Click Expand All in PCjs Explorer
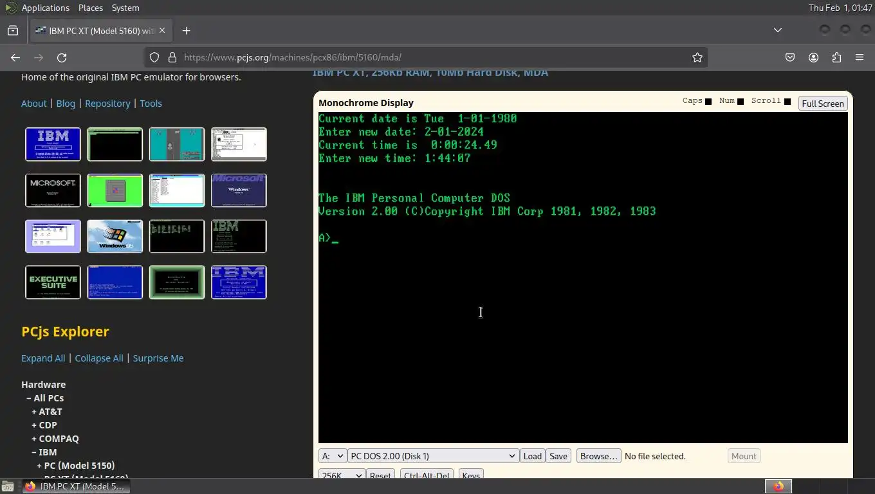This screenshot has height=494, width=875. [x=43, y=358]
